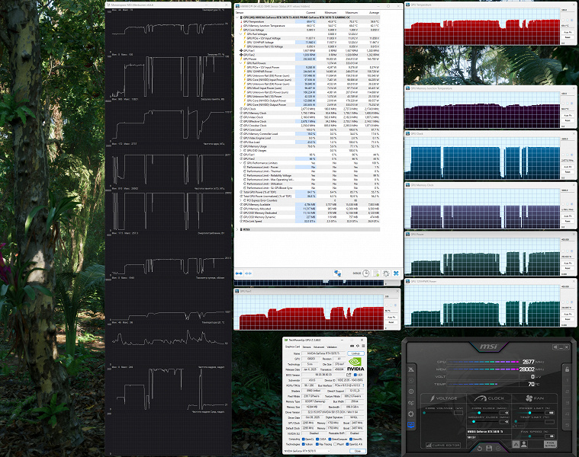
Task: Collapse HWiNFO GPU Rail Voltages group
Action: pyautogui.click(x=241, y=34)
